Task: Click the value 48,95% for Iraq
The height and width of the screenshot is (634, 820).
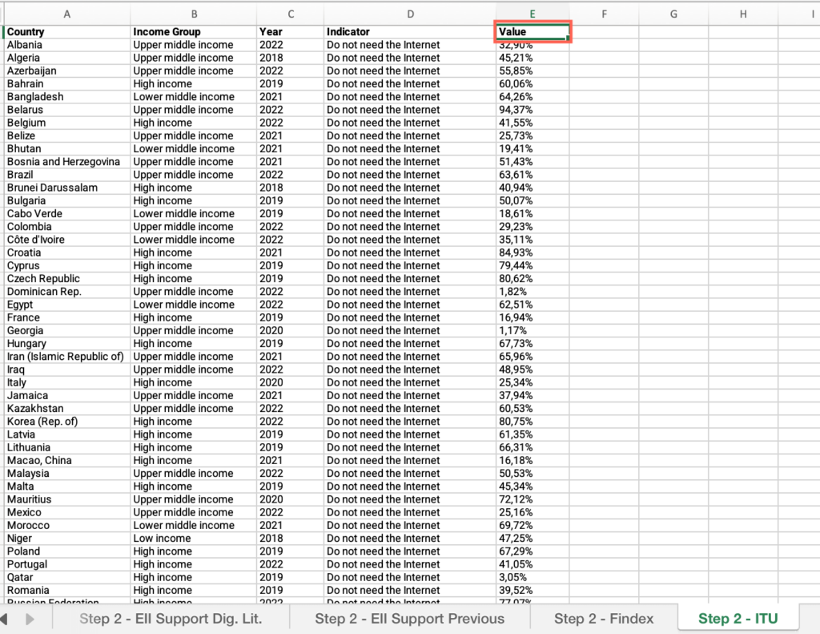Action: (x=533, y=369)
